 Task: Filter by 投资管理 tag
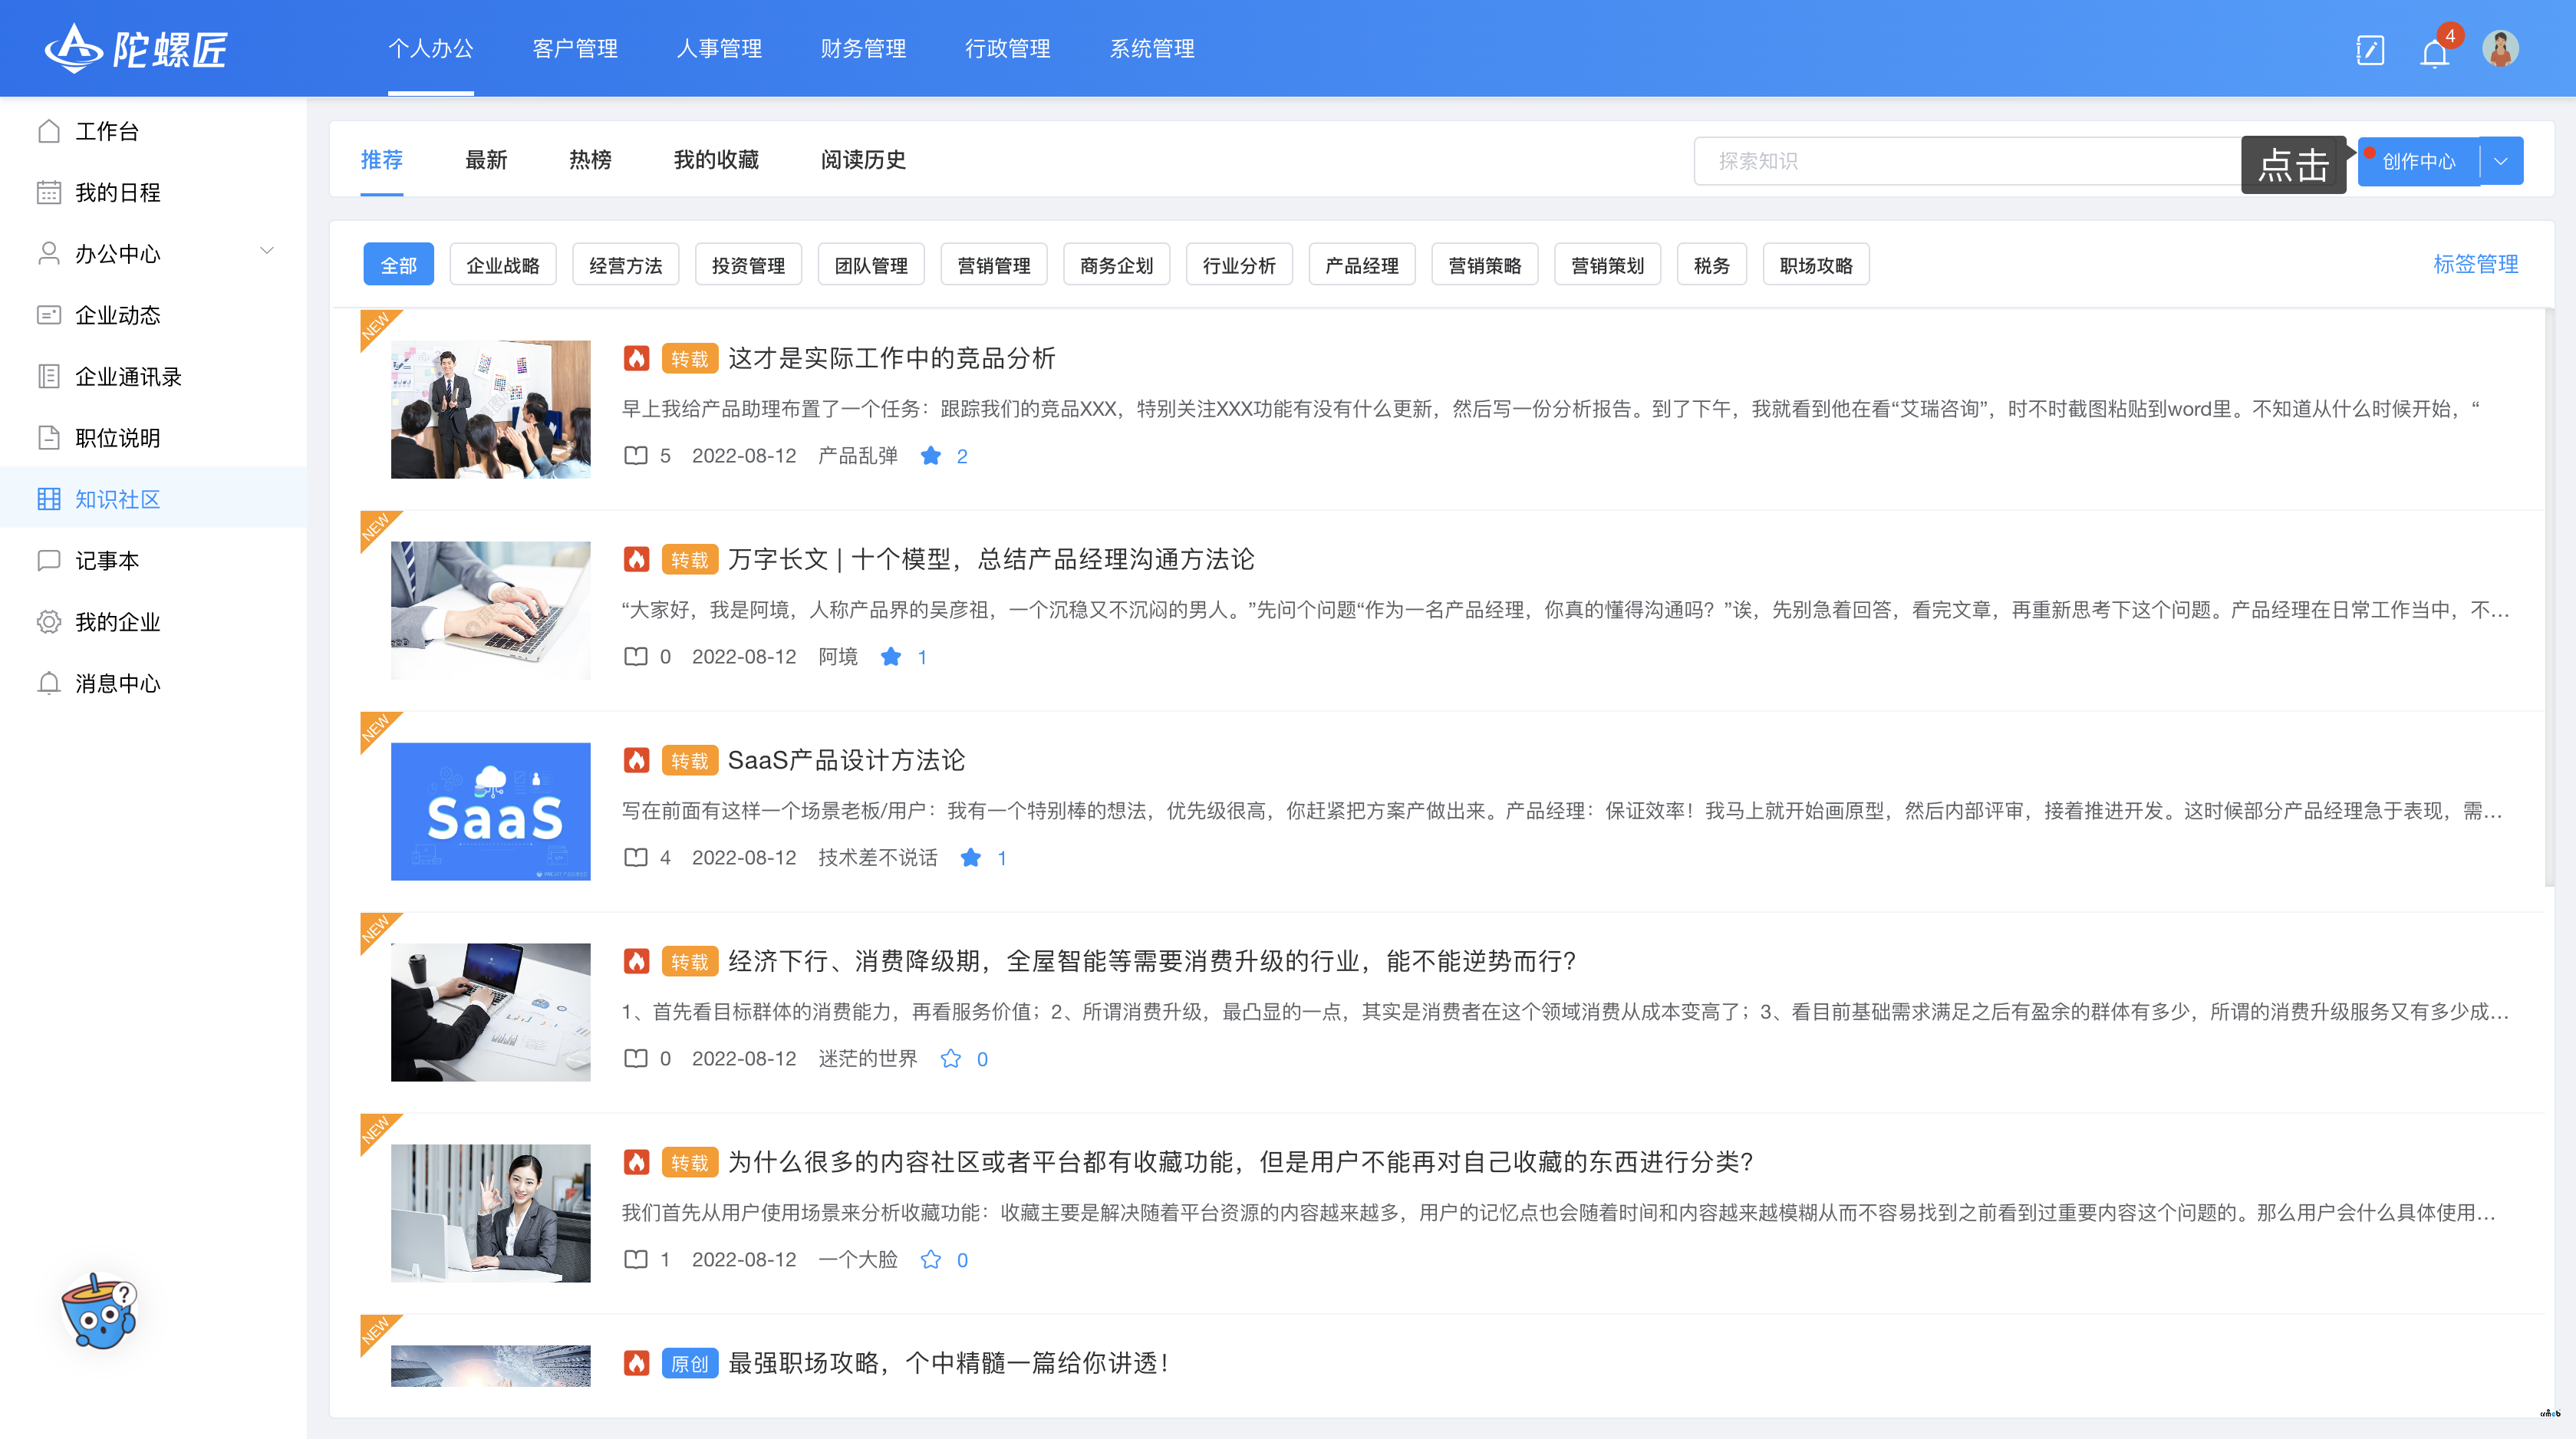point(749,264)
